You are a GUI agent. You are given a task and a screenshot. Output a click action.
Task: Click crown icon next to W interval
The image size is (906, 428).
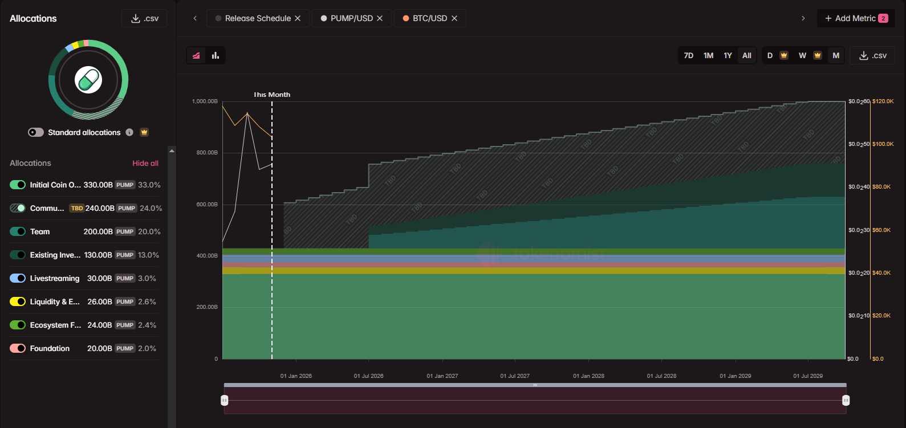point(818,55)
